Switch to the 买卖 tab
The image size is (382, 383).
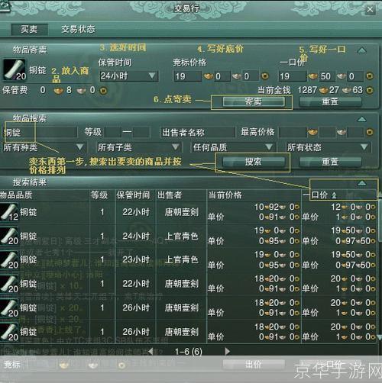[30, 29]
